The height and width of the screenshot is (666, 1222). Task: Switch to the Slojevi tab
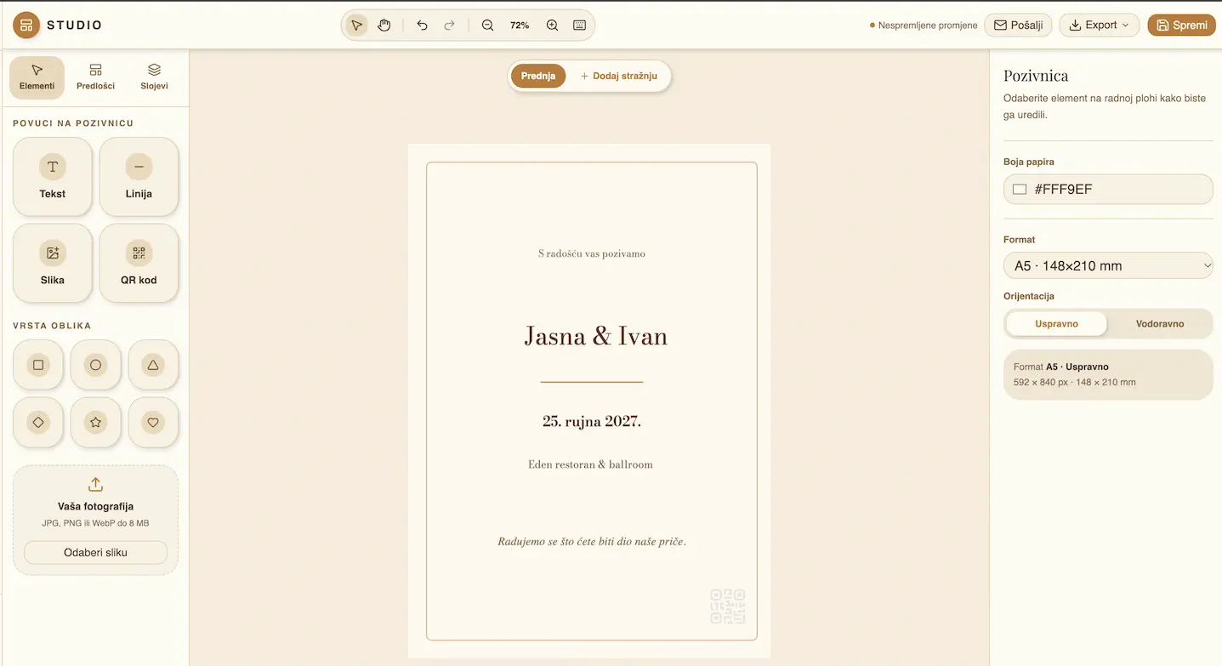(x=154, y=77)
